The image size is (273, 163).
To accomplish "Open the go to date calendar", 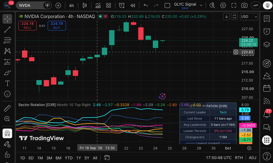I will pyautogui.click(x=107, y=158).
